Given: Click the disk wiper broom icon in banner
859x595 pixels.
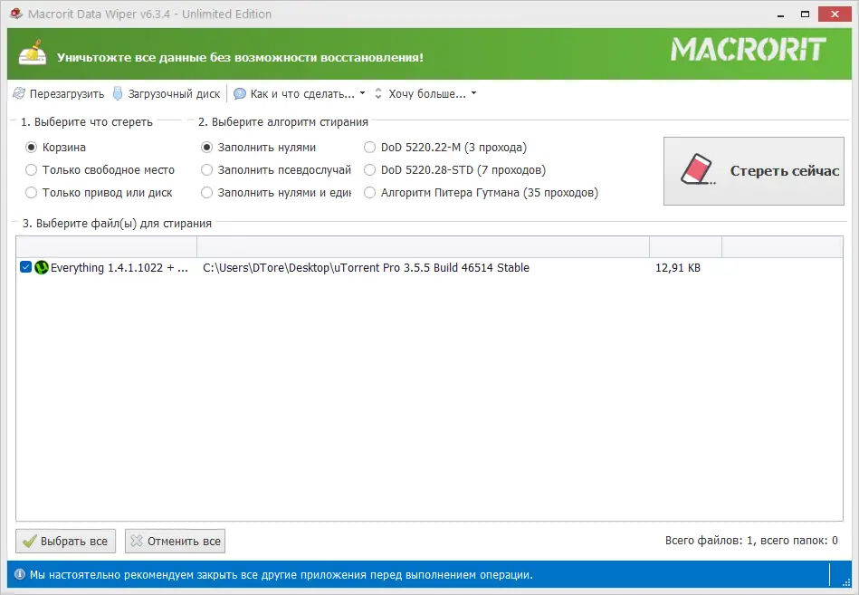Looking at the screenshot, I should tap(33, 53).
